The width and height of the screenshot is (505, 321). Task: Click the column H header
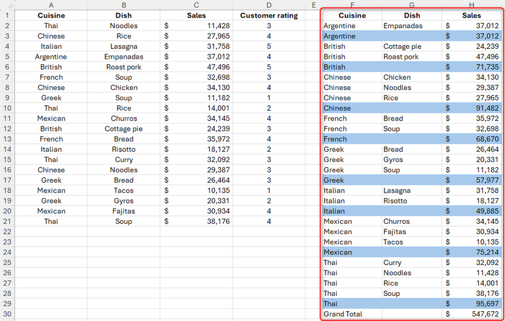[x=471, y=5]
